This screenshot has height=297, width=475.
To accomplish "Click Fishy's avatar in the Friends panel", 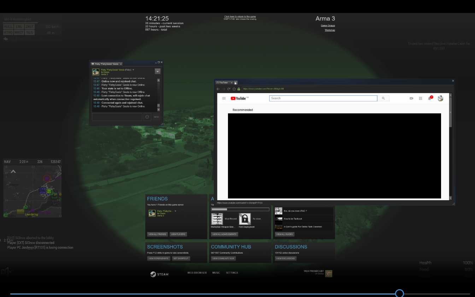I will click(x=152, y=213).
